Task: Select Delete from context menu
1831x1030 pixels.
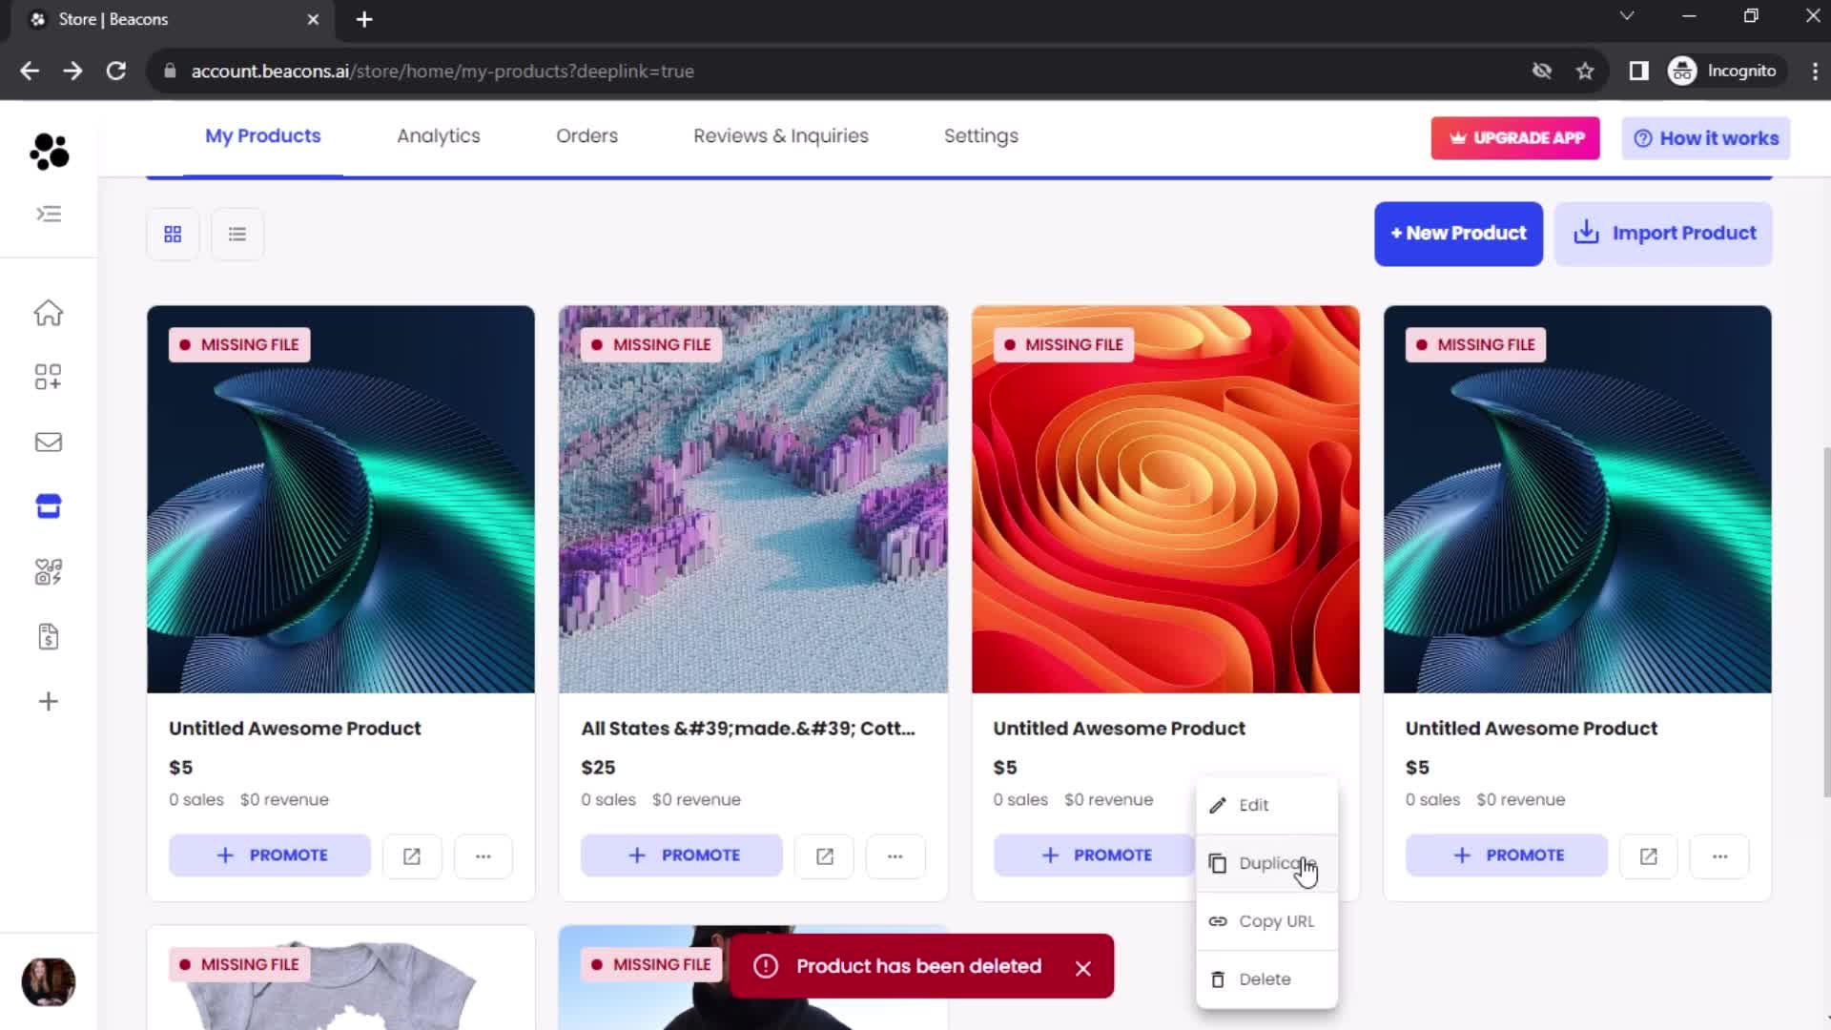Action: pos(1265,978)
